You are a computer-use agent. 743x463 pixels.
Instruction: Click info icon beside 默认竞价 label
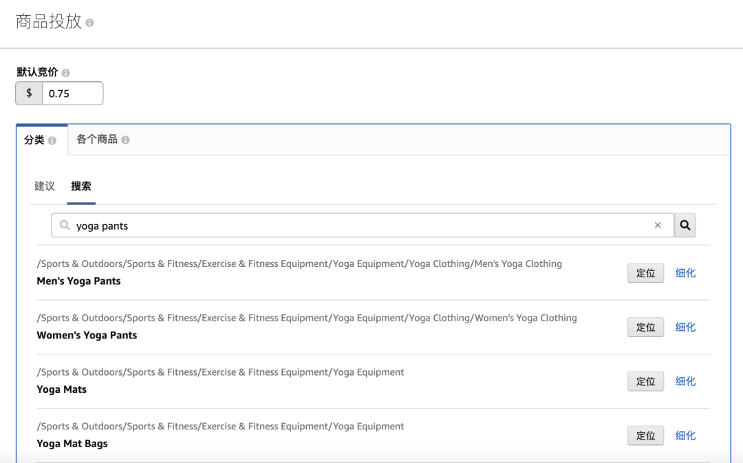(65, 73)
